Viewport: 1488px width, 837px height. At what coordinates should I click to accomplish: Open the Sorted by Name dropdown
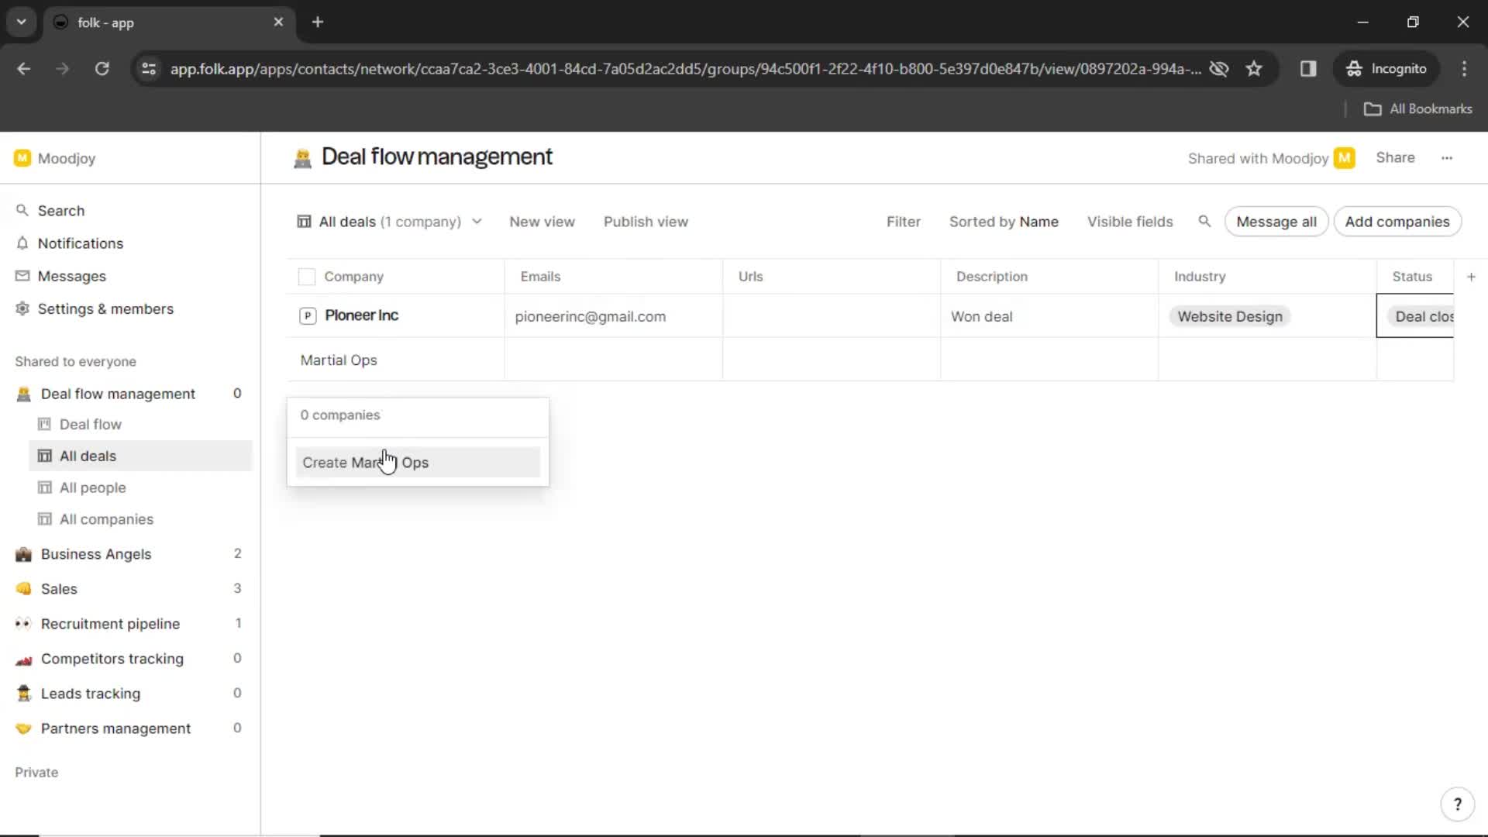point(1004,222)
